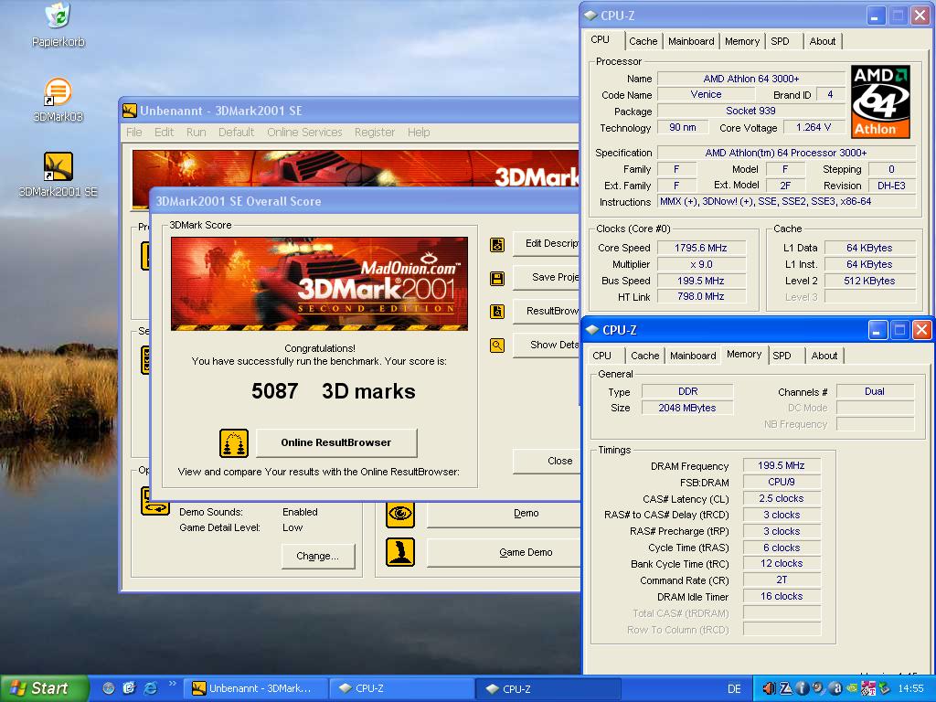Select the second CPU-Z taskbar button

(548, 688)
